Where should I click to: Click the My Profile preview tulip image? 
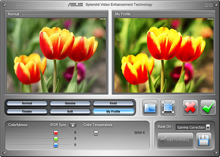164,55
